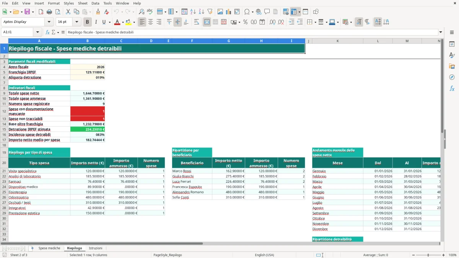Screen dimensions: 459x258
Task: Open Insert menu
Action: pos(39,3)
